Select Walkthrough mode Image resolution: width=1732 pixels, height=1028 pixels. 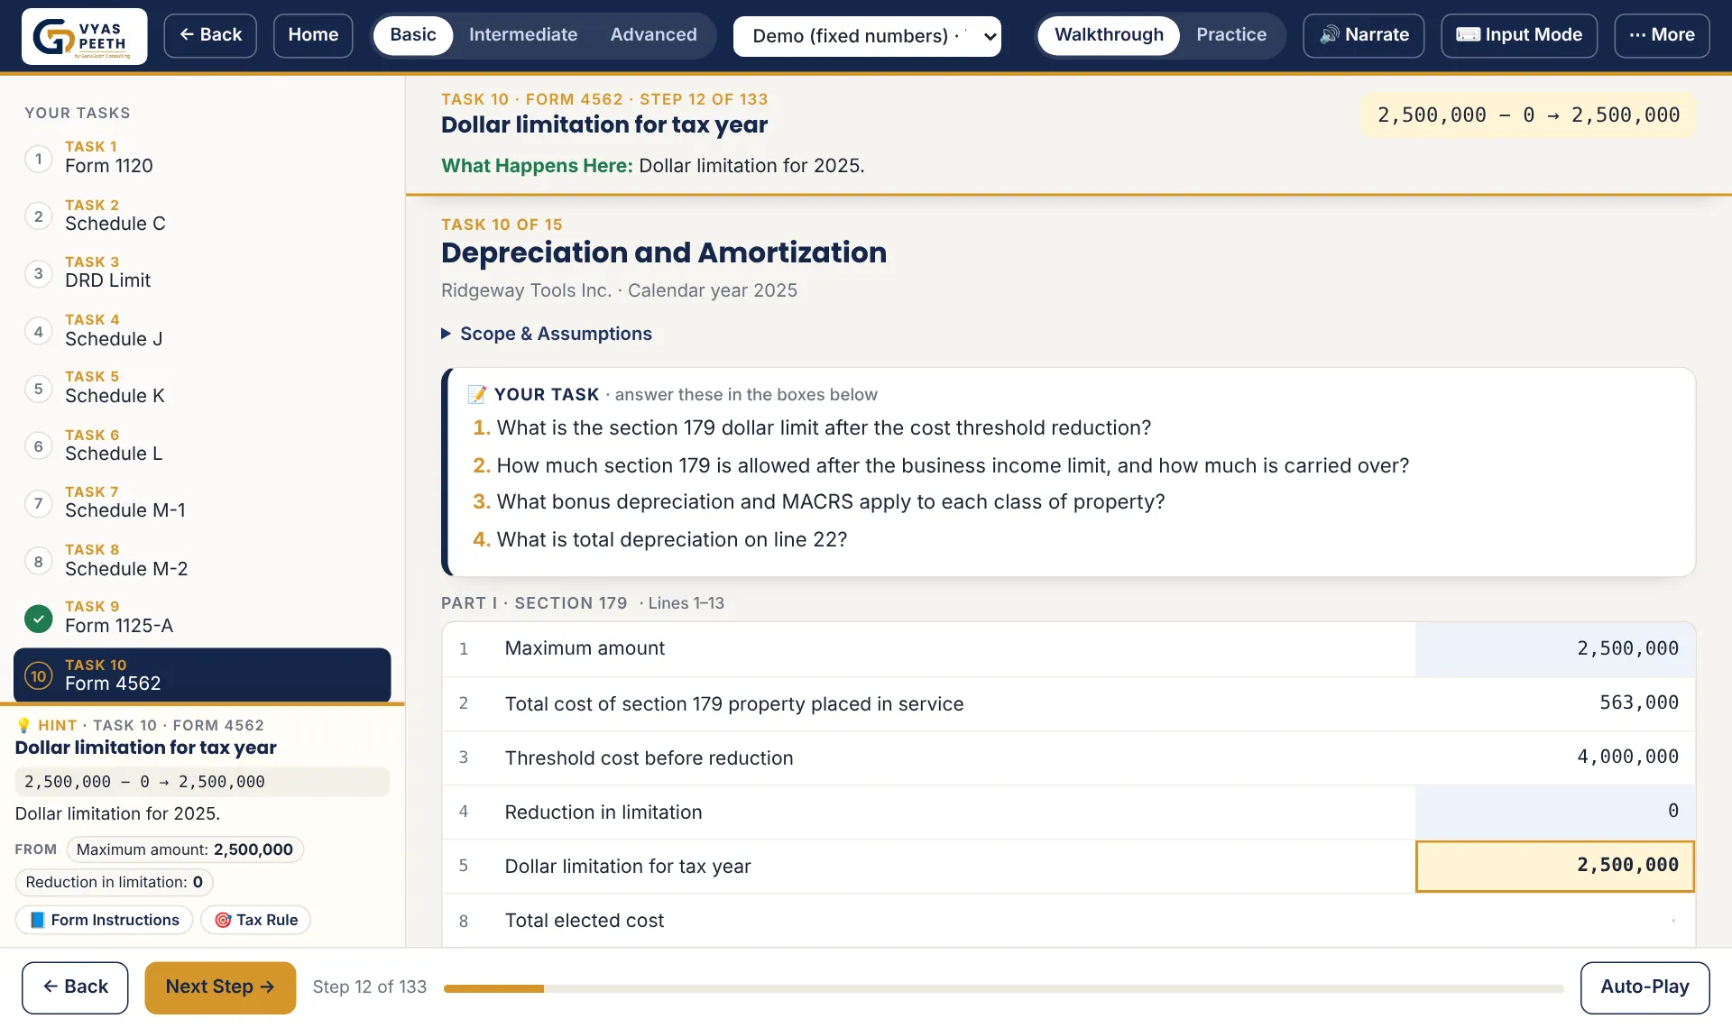point(1109,35)
